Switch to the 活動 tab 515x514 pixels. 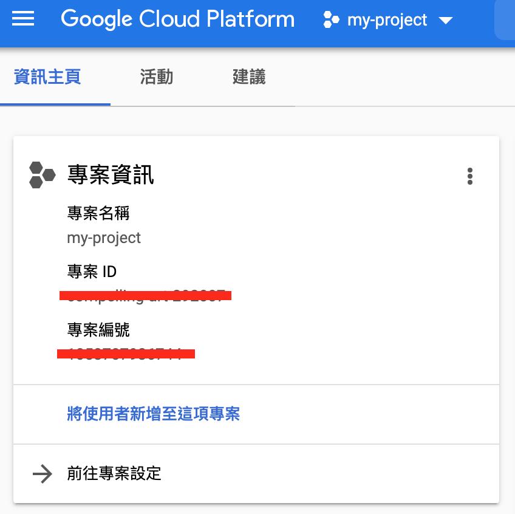pyautogui.click(x=157, y=77)
